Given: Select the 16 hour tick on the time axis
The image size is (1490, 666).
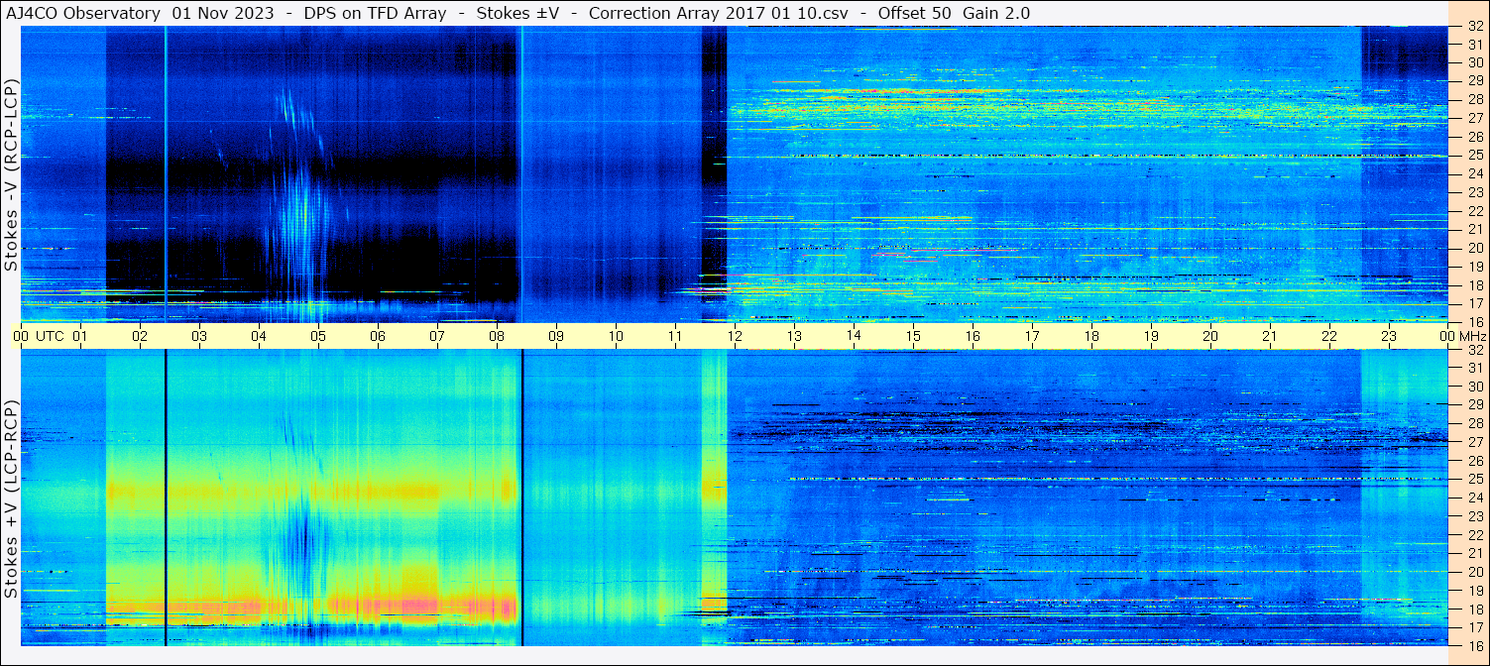Looking at the screenshot, I should [973, 337].
